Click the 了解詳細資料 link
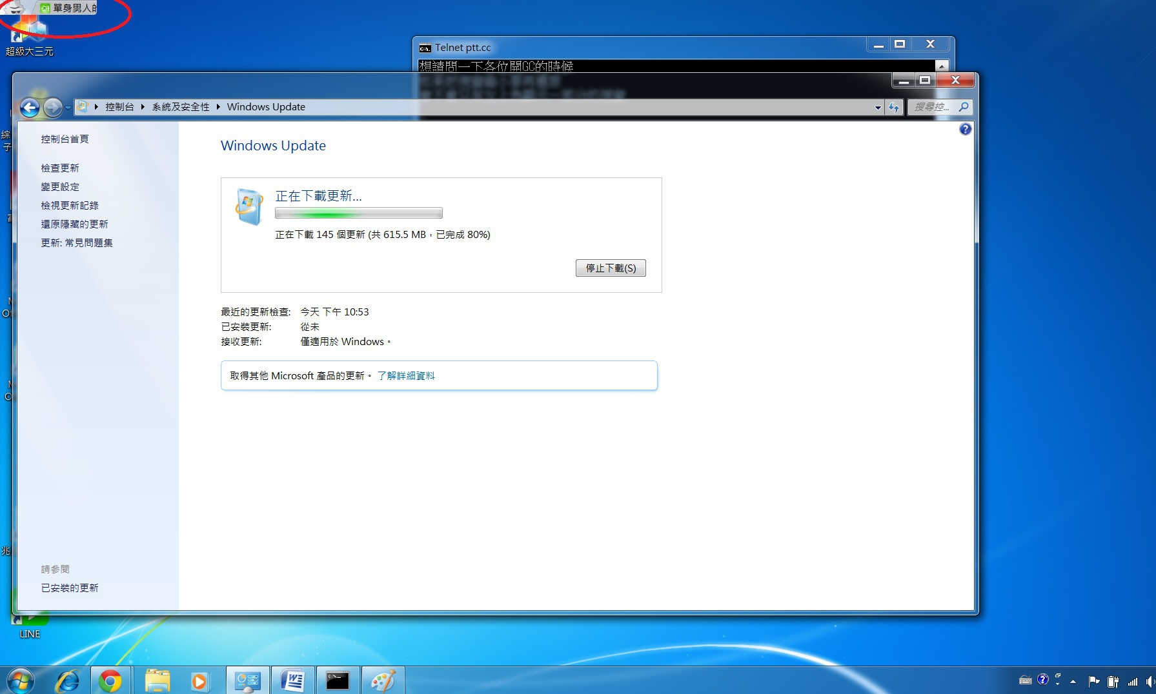This screenshot has width=1156, height=694. click(x=406, y=376)
